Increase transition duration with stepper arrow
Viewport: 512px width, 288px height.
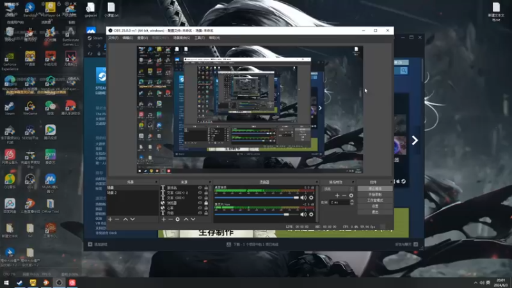pyautogui.click(x=351, y=201)
